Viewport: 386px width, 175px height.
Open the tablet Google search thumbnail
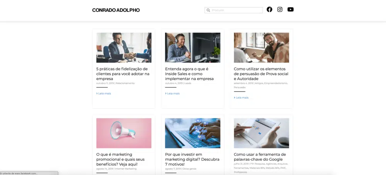tap(261, 133)
